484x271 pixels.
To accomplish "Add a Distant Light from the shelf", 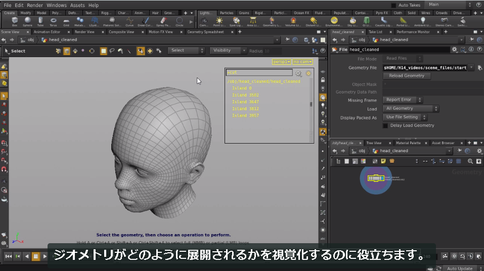I will 313,22.
